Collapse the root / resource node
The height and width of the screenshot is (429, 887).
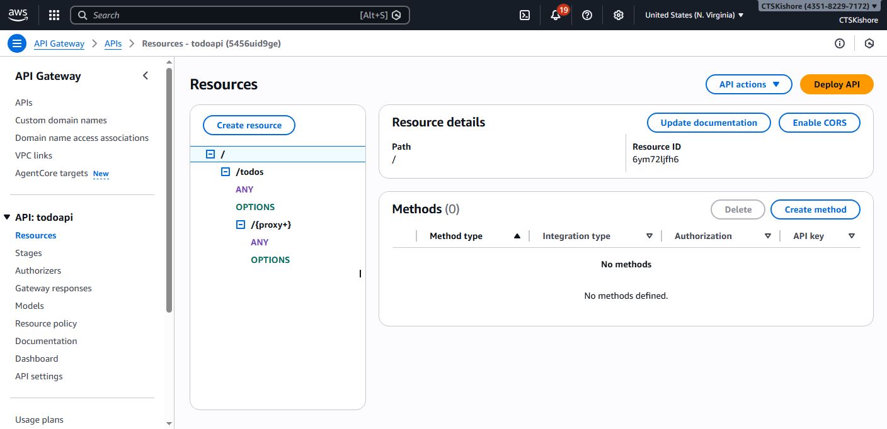[x=210, y=154]
